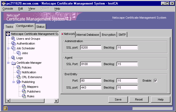Click the security lock icon in status bar
The image size is (176, 112).
click(5, 108)
